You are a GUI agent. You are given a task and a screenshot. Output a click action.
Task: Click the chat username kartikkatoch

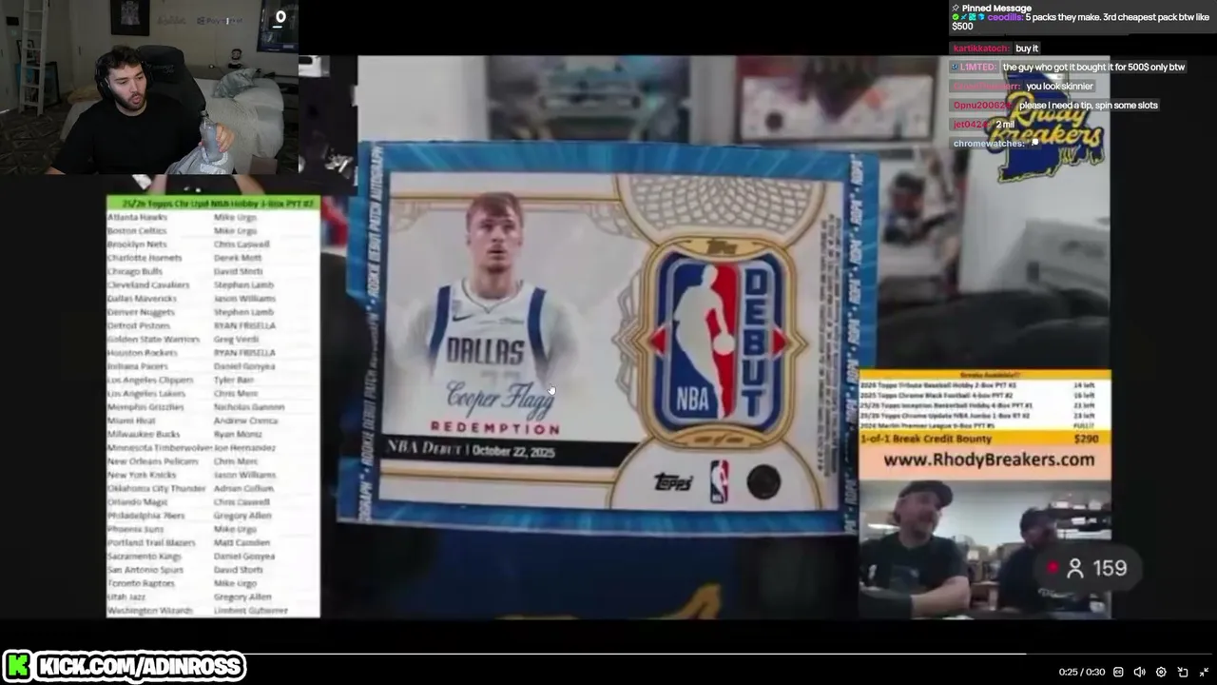(x=981, y=49)
